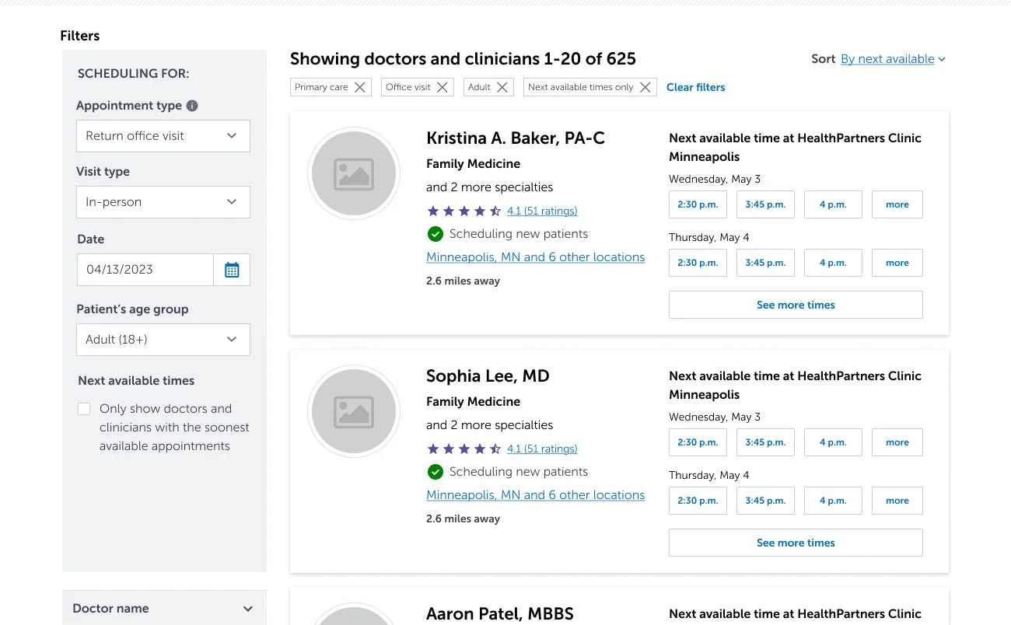This screenshot has width=1011, height=625.
Task: Open the Sort By next available menu
Action: click(893, 59)
